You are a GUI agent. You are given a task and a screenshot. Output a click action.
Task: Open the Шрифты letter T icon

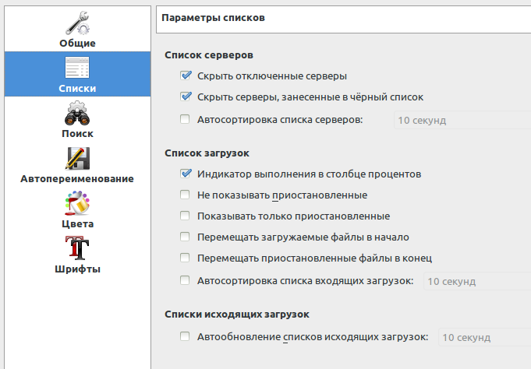click(x=77, y=248)
